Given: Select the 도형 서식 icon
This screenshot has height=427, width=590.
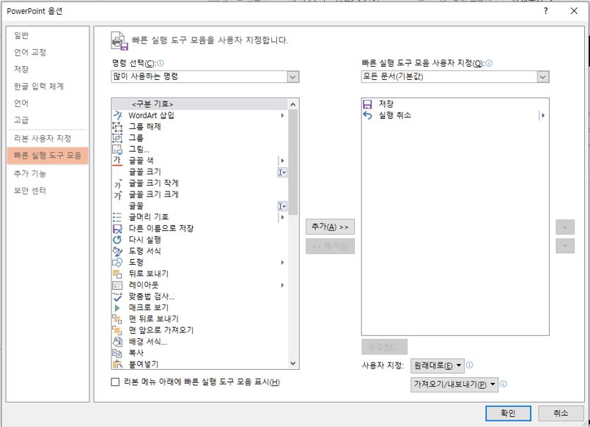Looking at the screenshot, I should click(117, 251).
